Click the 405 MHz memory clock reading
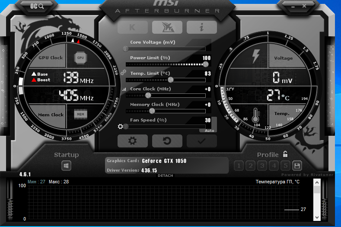 point(76,95)
